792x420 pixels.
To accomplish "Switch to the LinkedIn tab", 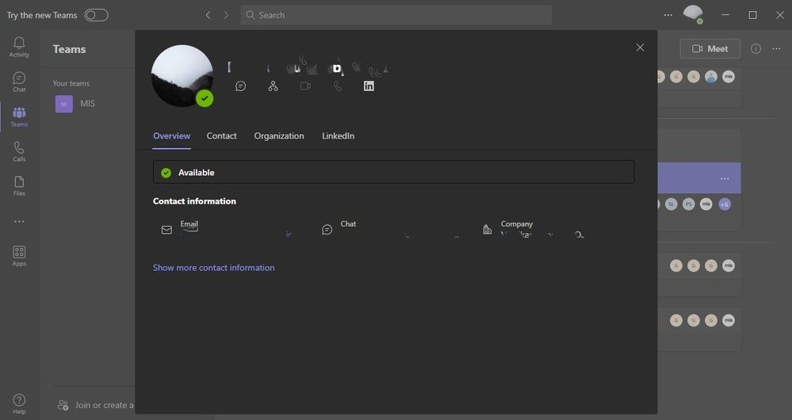I will [x=338, y=136].
